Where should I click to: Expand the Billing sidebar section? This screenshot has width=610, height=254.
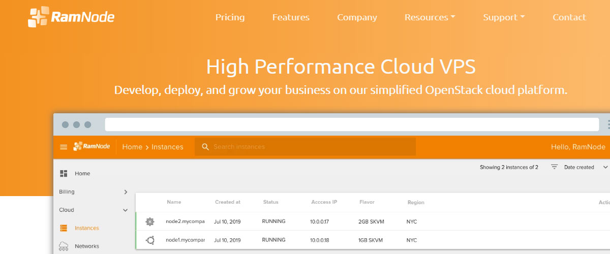coord(94,192)
